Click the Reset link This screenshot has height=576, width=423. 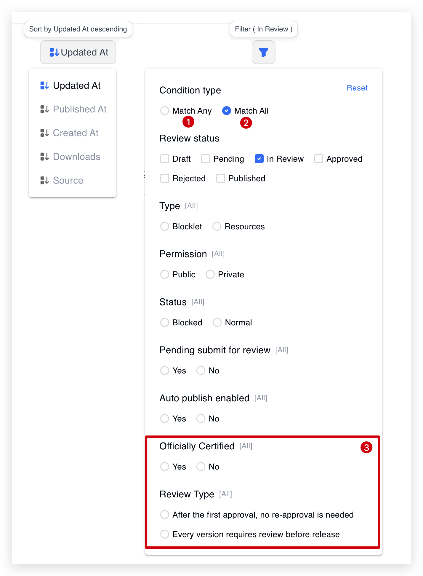point(357,88)
